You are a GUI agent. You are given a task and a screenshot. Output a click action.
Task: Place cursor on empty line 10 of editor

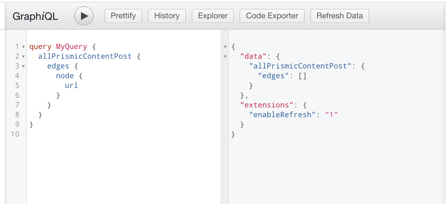123,134
